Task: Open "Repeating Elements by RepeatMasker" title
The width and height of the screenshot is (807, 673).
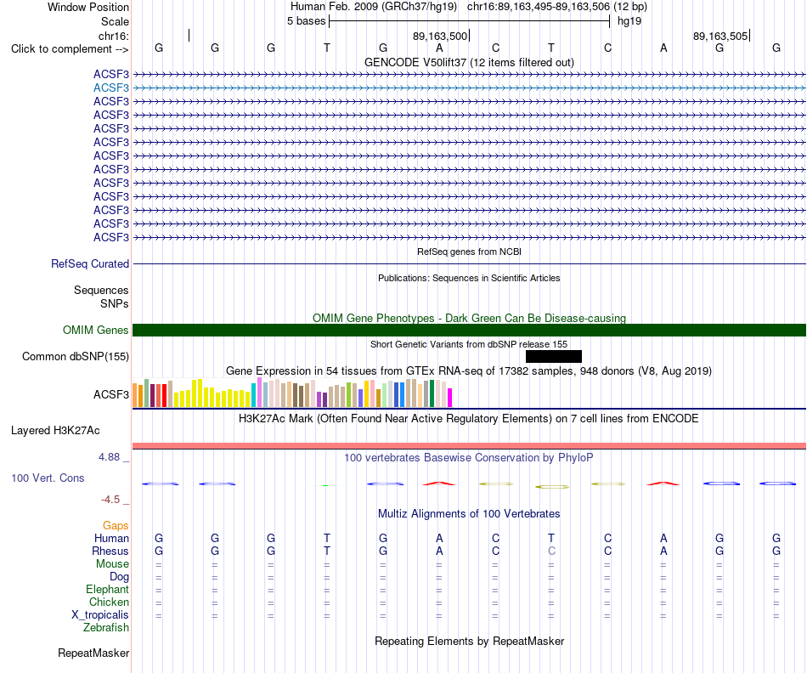Action: pos(469,641)
